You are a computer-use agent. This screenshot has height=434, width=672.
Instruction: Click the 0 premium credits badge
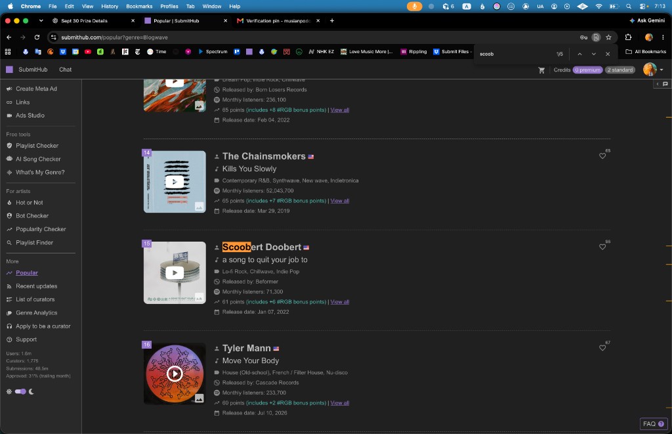coord(587,70)
